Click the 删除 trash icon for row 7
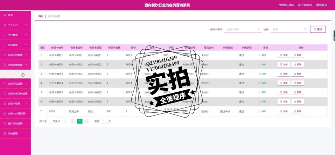 tap(295, 112)
